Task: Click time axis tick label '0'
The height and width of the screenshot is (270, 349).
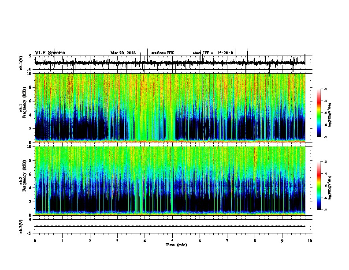Action: (35, 241)
